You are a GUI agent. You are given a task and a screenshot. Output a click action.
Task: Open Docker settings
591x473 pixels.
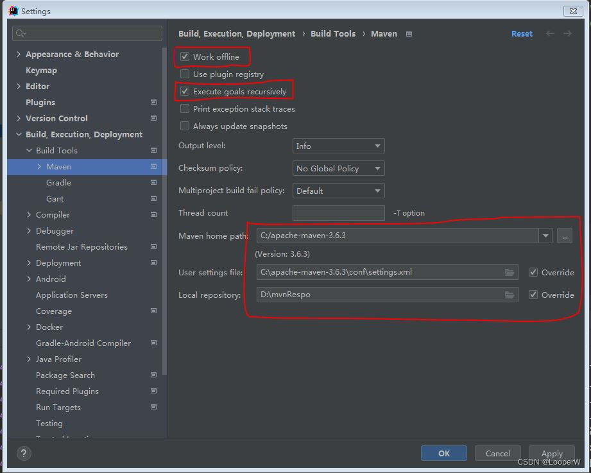point(49,327)
